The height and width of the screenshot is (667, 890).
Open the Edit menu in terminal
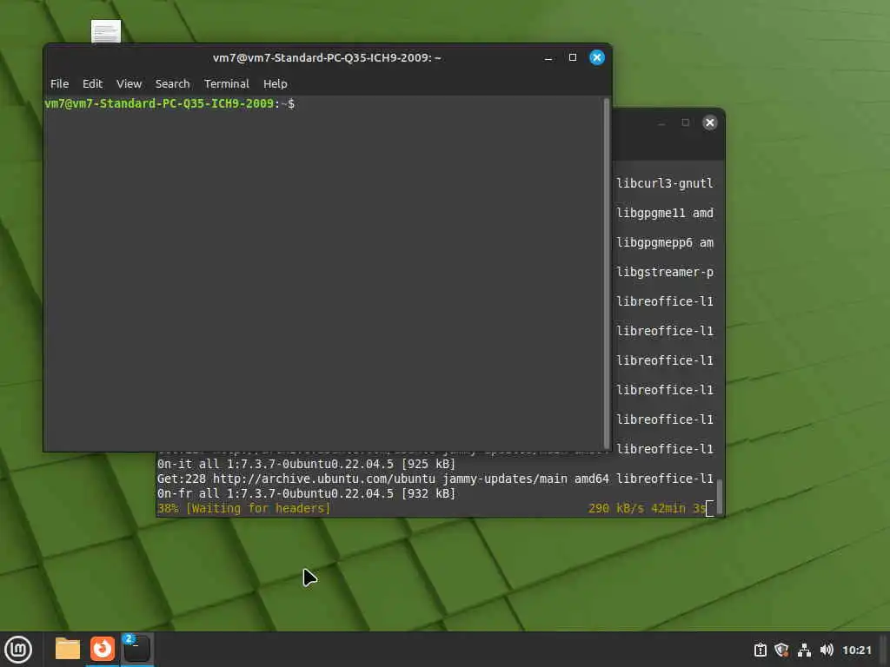point(92,84)
